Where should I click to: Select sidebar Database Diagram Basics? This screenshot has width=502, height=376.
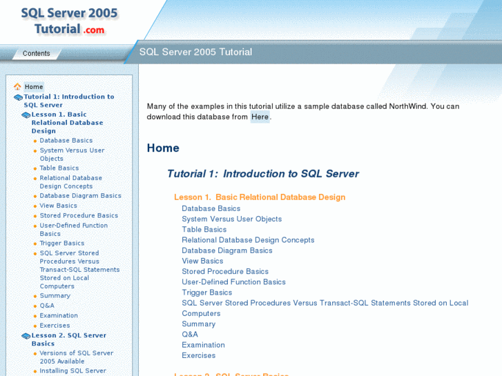80,195
